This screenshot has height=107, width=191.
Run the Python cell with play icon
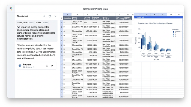[x=52, y=66]
